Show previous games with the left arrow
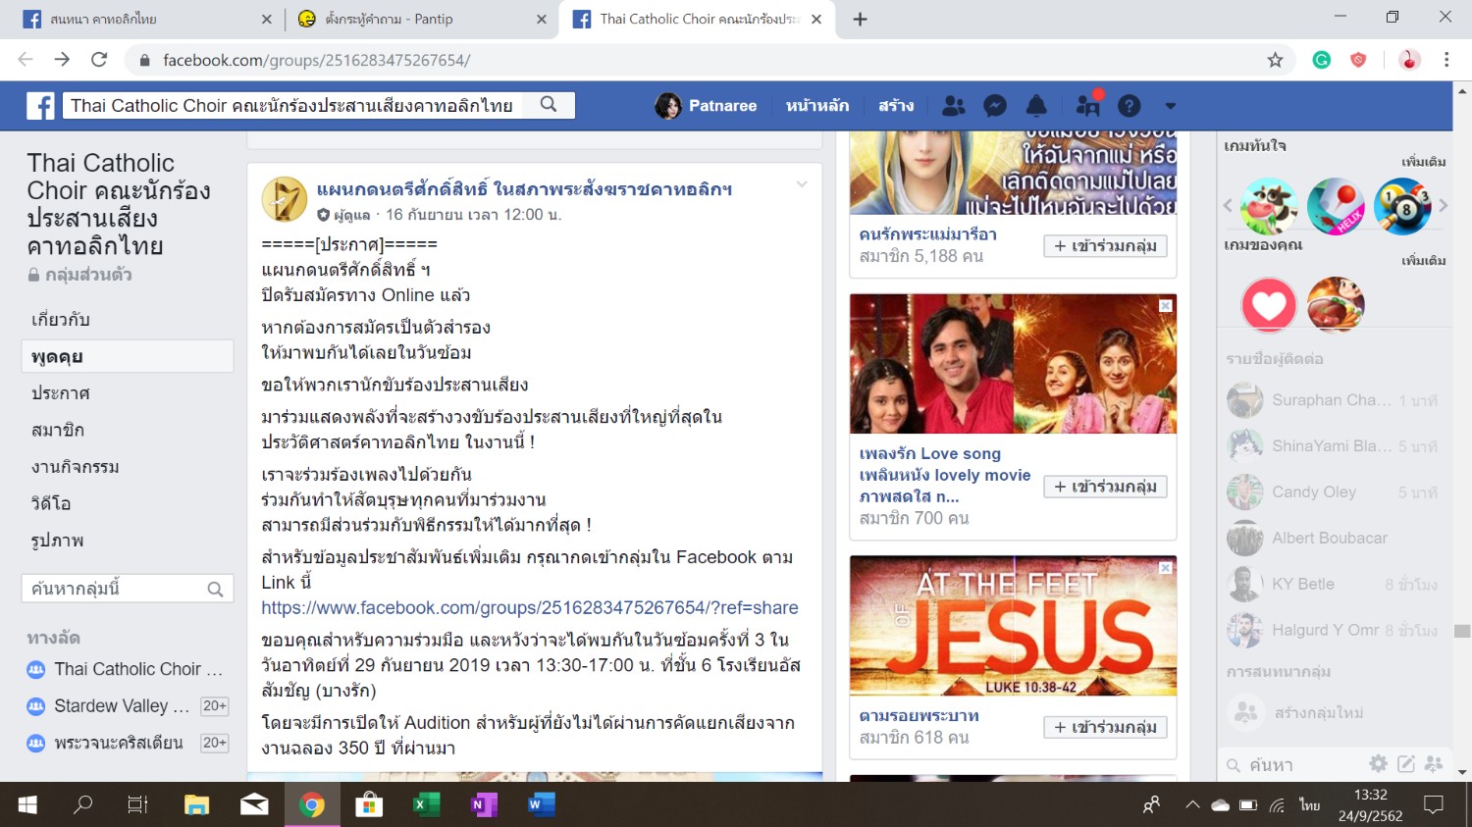The width and height of the screenshot is (1472, 827). point(1228,205)
